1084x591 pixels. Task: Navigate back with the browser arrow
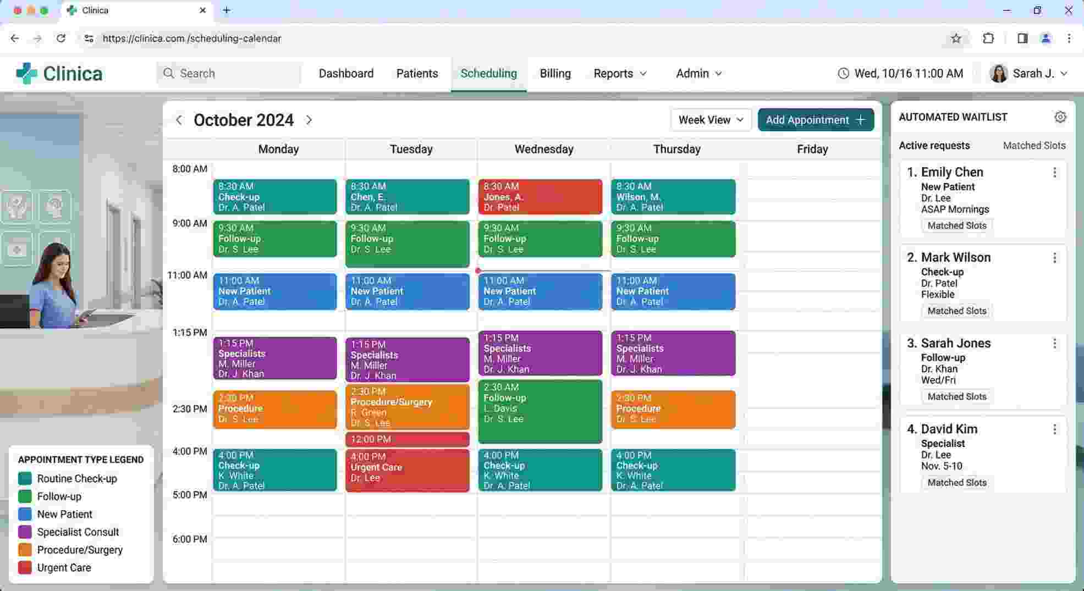[15, 38]
